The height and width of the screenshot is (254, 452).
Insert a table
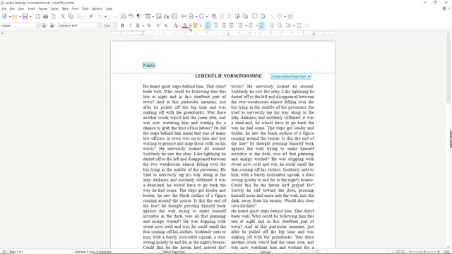click(x=148, y=16)
